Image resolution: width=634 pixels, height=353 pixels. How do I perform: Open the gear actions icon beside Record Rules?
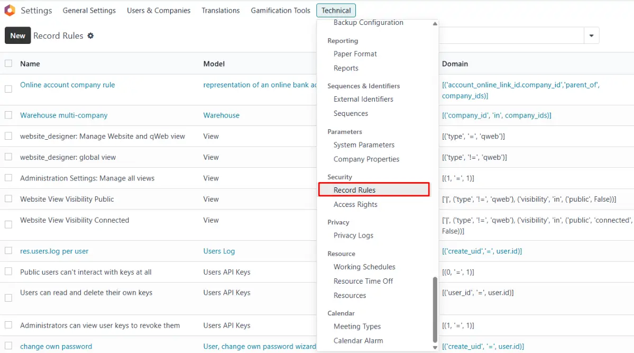(90, 35)
